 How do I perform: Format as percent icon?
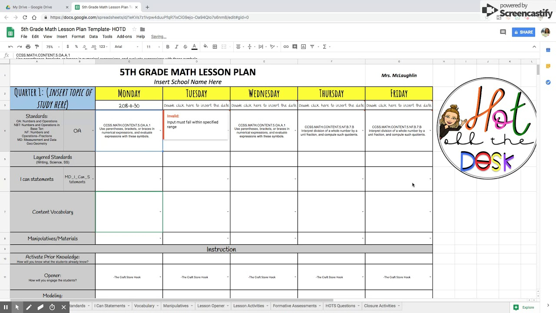click(x=76, y=47)
